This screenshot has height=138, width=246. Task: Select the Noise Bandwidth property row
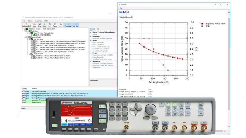coord(104,43)
